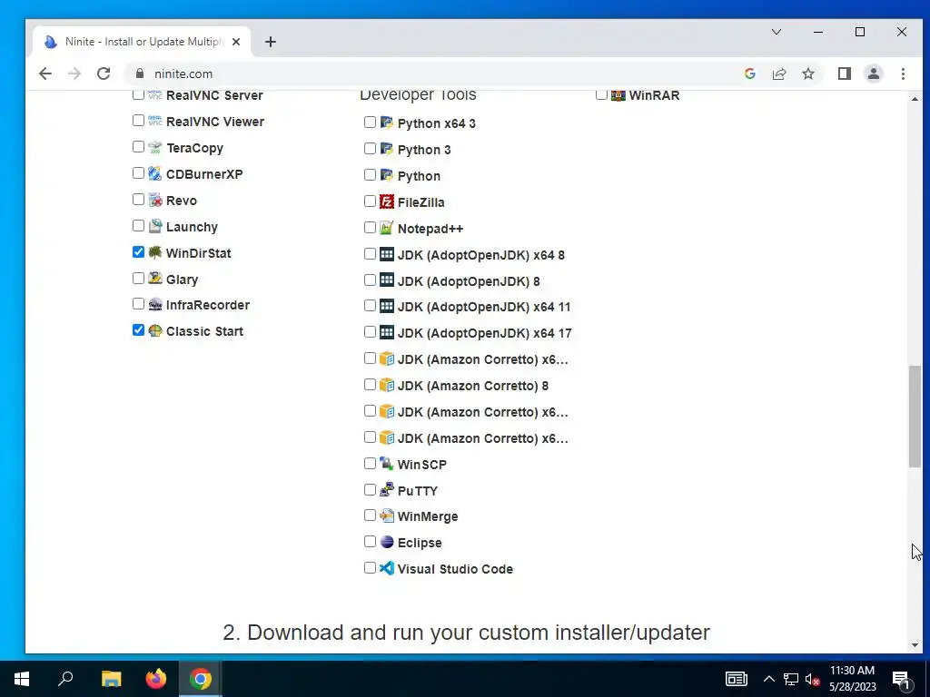This screenshot has height=697, width=930.
Task: Open the Chrome side panel
Action: pos(845,74)
